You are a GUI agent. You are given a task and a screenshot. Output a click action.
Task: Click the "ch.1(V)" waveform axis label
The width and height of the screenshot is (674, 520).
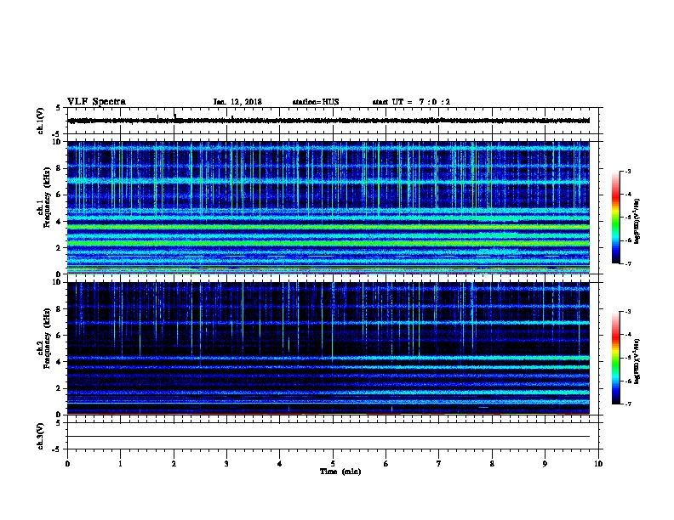(x=40, y=121)
